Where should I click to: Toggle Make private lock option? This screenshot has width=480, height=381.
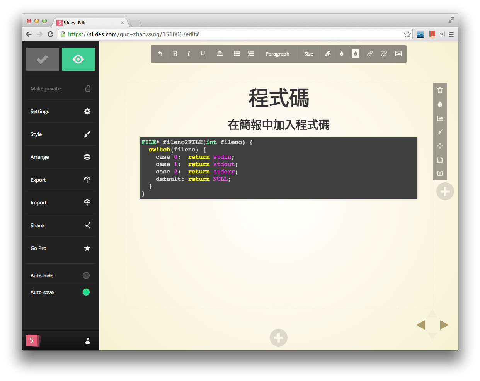(x=88, y=88)
